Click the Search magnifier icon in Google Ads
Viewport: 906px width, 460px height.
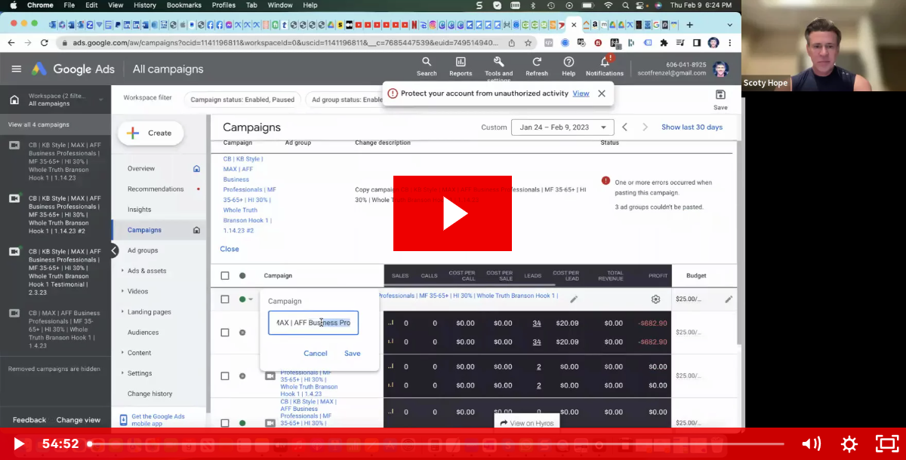427,62
